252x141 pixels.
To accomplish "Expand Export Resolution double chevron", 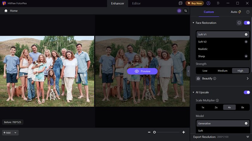I will click(x=248, y=137).
